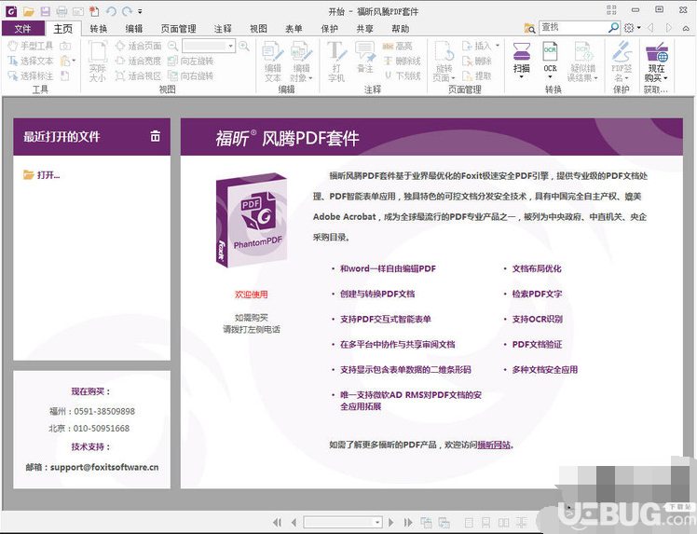This screenshot has width=697, height=534.
Task: Switch to the 表单 tab
Action: (294, 29)
